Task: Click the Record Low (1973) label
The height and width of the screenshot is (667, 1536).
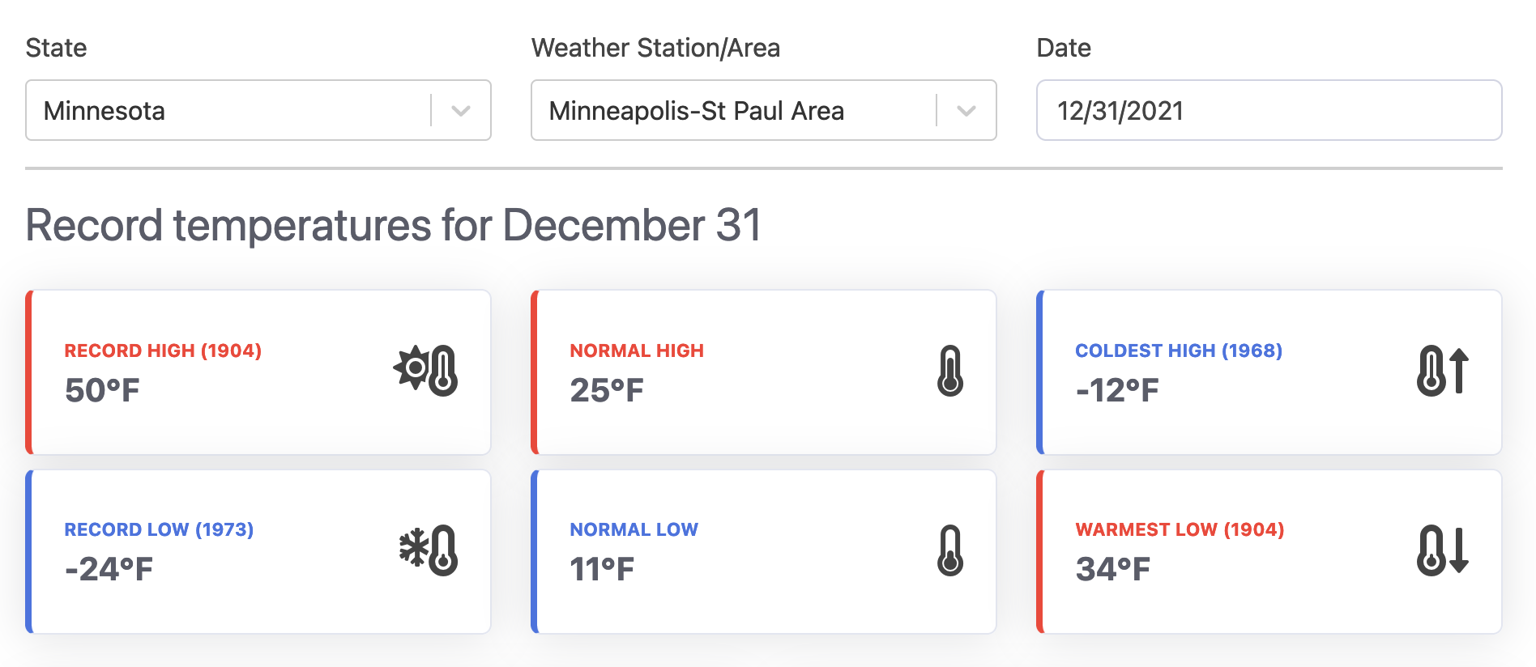Action: (159, 529)
